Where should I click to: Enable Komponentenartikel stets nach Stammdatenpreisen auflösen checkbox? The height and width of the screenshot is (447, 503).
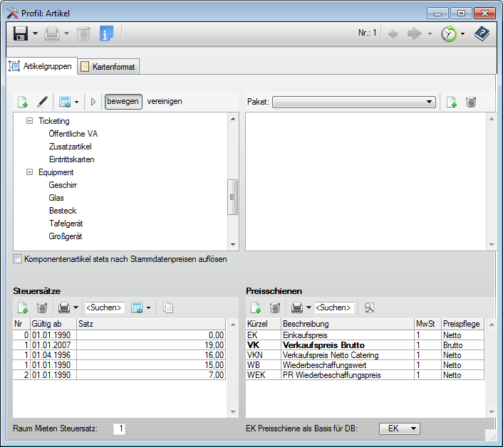[x=18, y=259]
